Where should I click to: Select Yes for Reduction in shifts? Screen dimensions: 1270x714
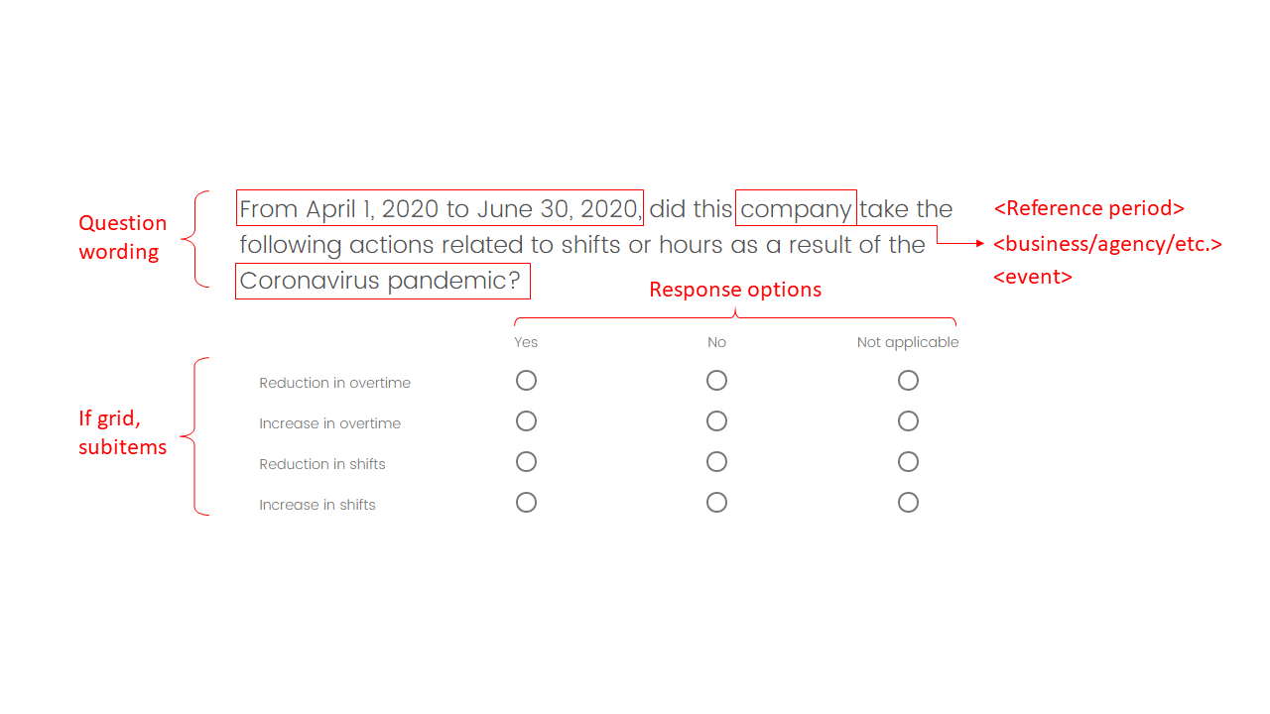526,462
